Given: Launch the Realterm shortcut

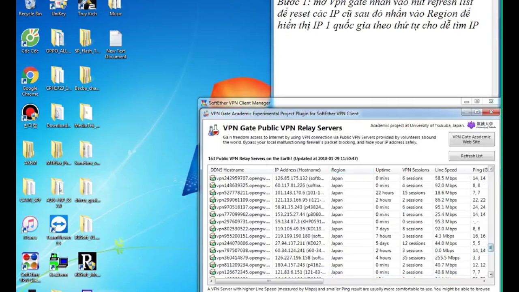Looking at the screenshot, I should (58, 264).
